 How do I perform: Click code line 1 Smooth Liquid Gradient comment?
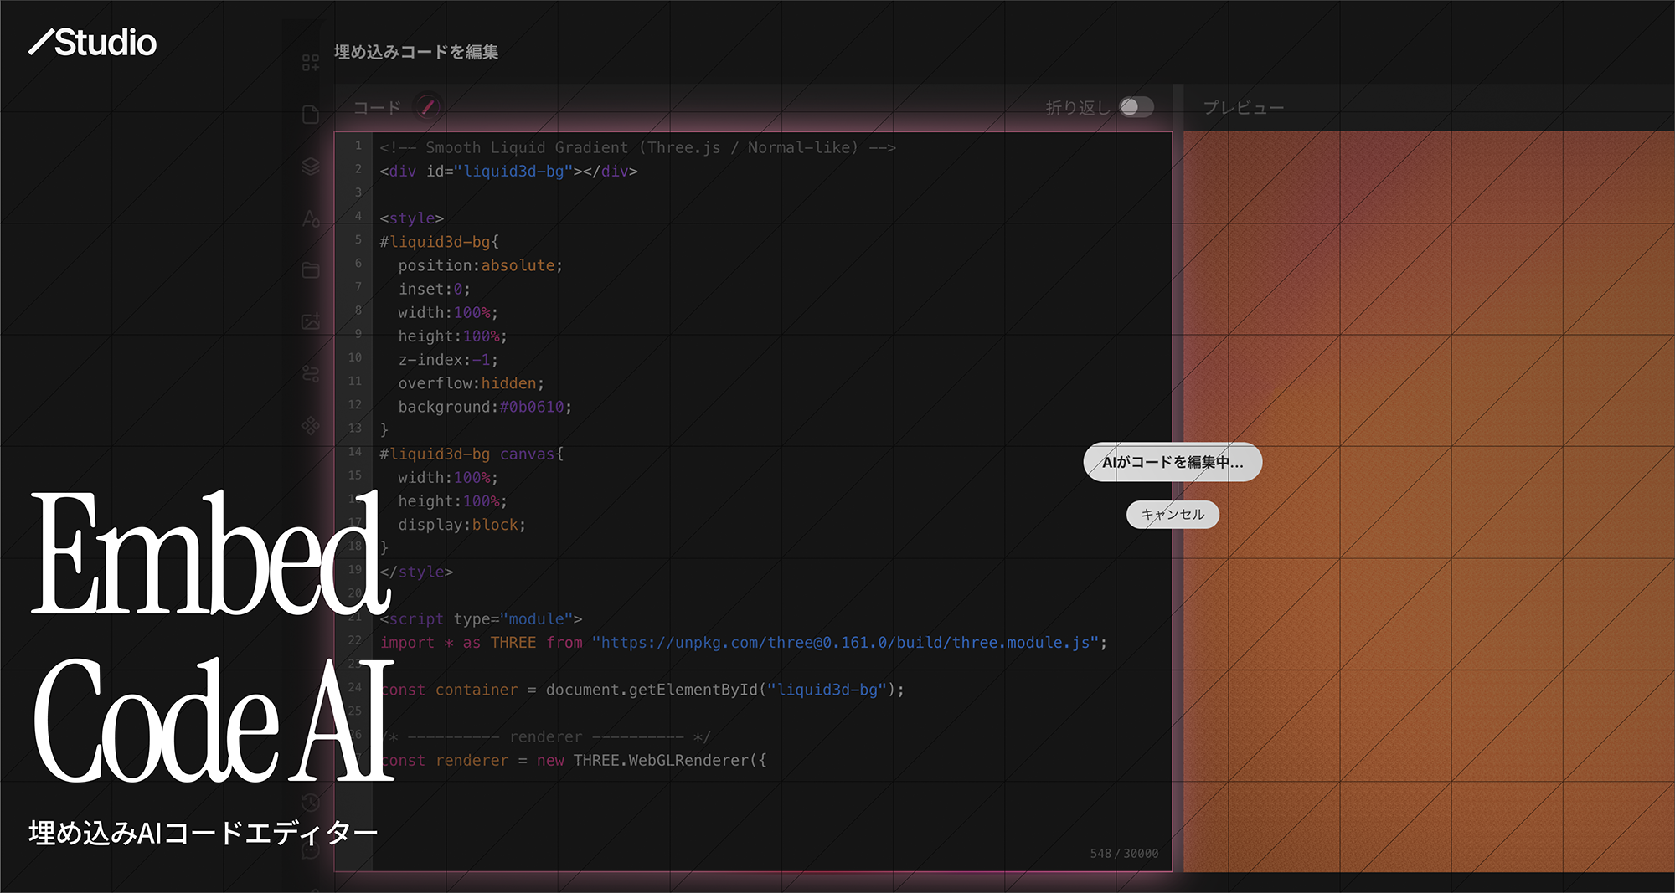click(x=637, y=147)
